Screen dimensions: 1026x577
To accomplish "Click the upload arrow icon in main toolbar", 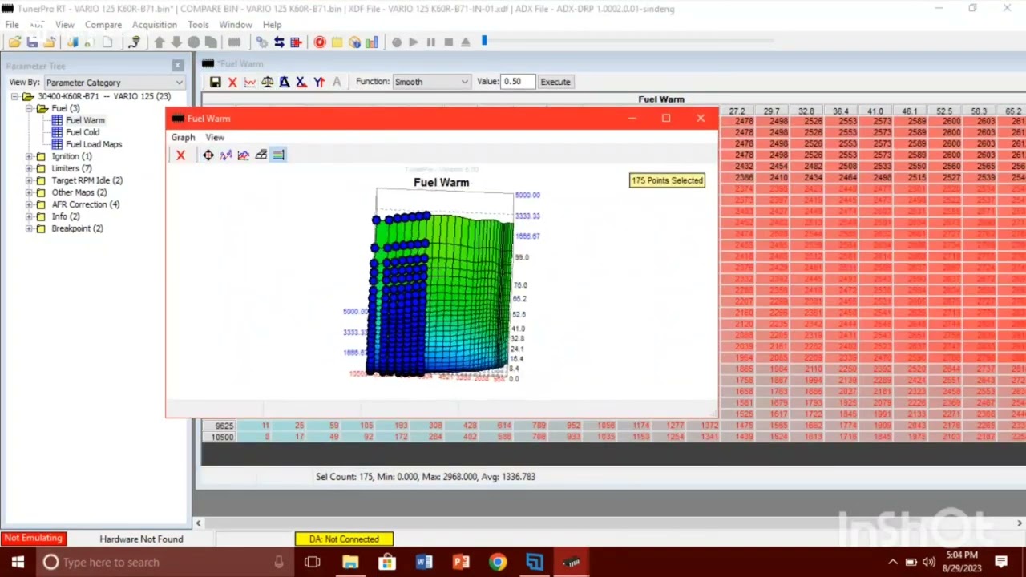I will [x=159, y=42].
